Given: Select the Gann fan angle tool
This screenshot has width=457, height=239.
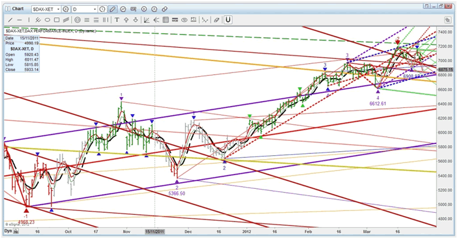Looking at the screenshot, I should pos(147,20).
